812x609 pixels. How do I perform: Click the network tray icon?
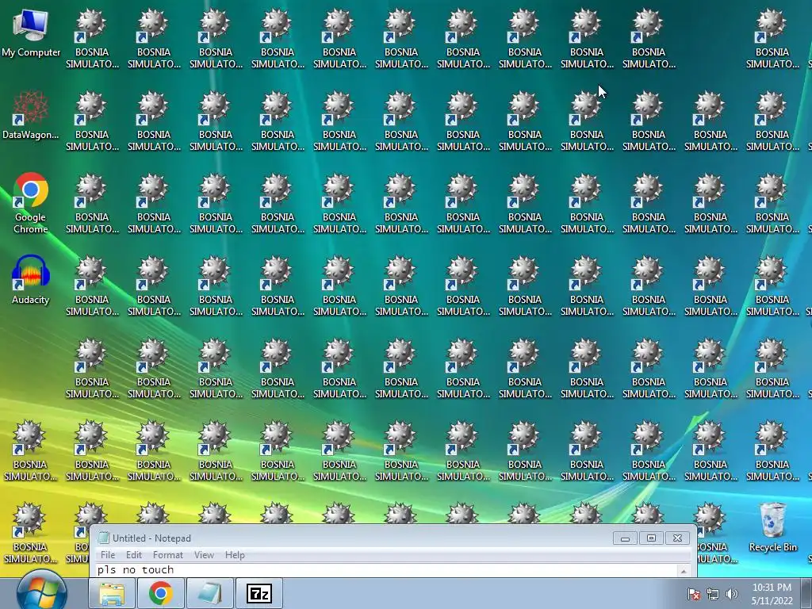[713, 594]
